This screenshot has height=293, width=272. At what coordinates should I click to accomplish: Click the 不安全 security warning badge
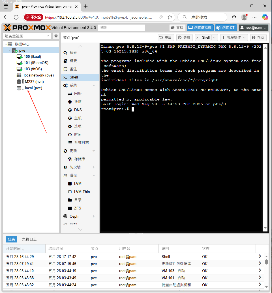click(33, 17)
